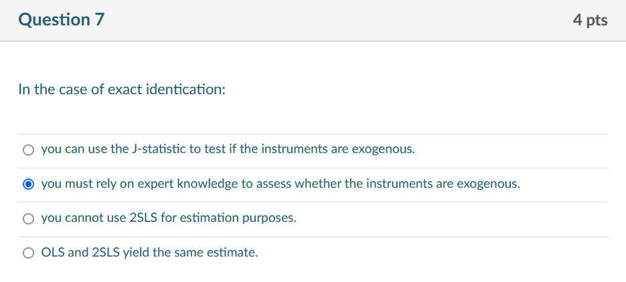Click the '4 pts' points label
The image size is (626, 282).
point(590,20)
